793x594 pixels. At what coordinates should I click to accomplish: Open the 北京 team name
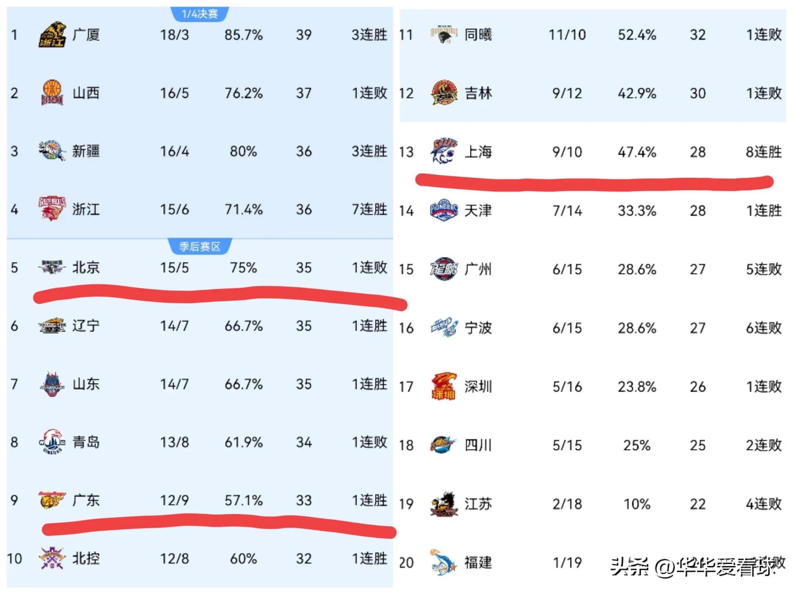click(86, 267)
